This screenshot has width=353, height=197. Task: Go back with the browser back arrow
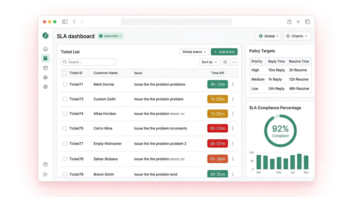tap(74, 22)
